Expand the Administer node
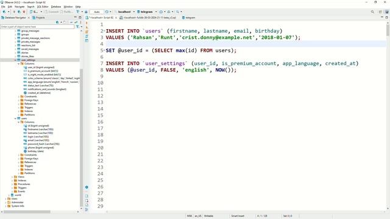390x219 pixels. (x=5, y=203)
